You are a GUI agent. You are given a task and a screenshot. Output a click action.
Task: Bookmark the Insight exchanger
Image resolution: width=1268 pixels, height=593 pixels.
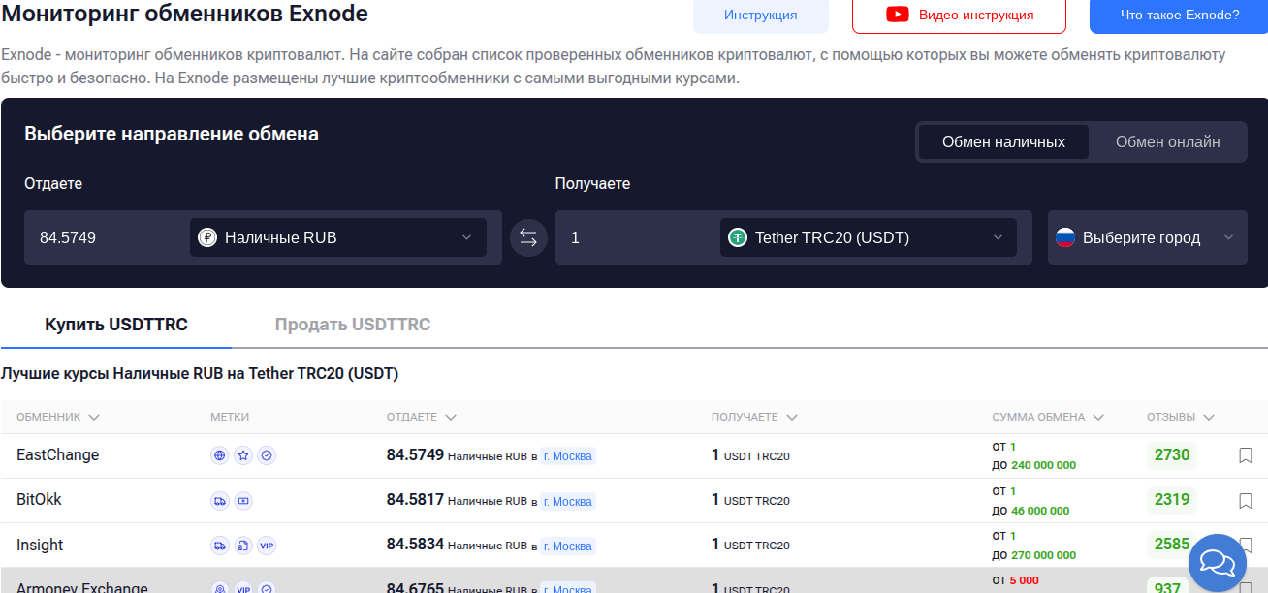click(x=1246, y=546)
